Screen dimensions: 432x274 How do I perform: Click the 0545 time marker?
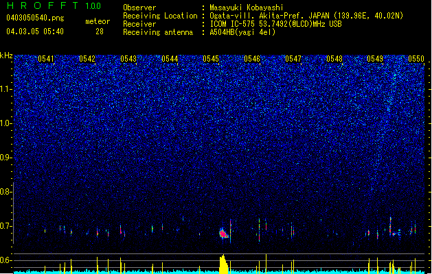(x=211, y=59)
